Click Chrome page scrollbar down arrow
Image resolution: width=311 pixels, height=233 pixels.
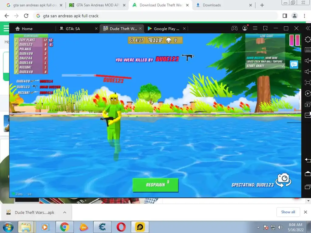(x=308, y=201)
